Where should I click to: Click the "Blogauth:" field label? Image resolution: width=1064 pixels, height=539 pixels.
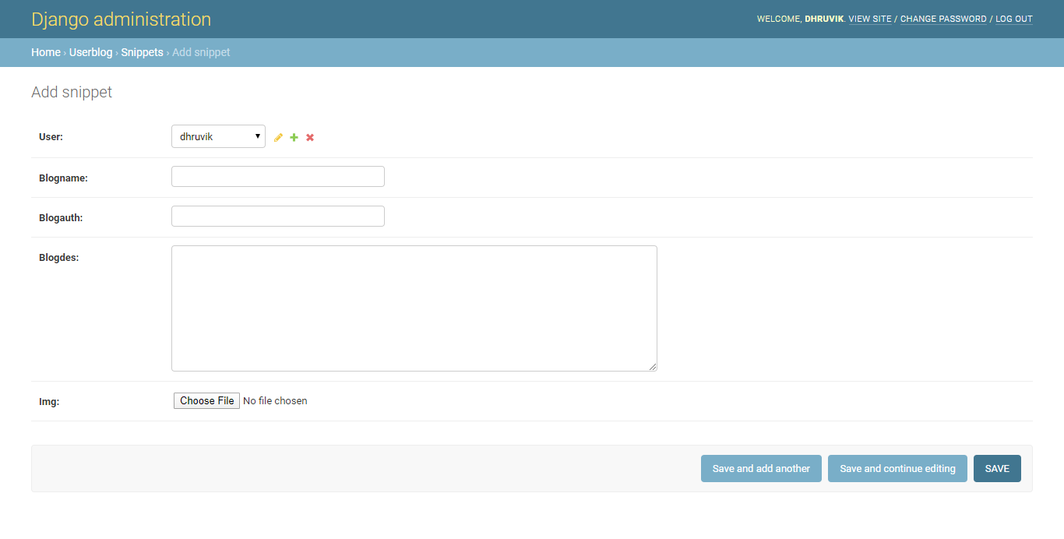61,218
